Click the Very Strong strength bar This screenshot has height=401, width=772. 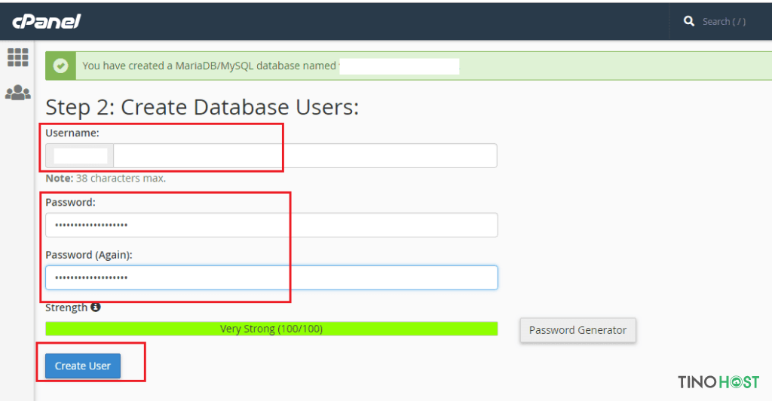[271, 329]
